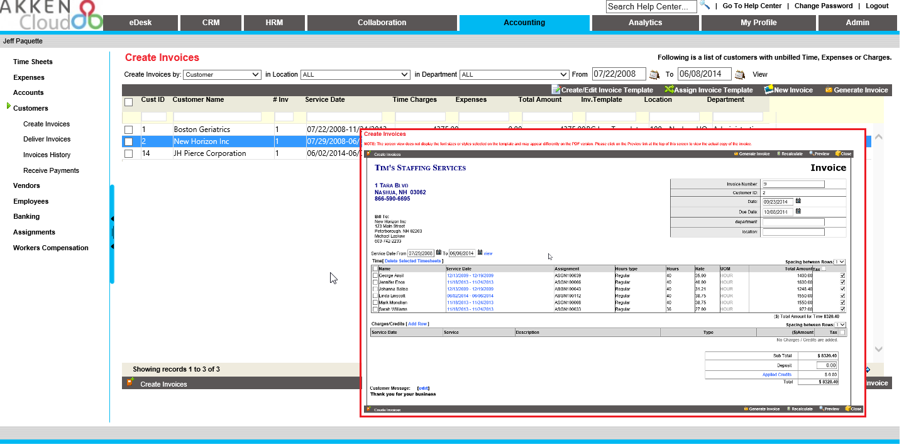
Task: Click Add Row link in Charges/Credits
Action: (x=418, y=324)
